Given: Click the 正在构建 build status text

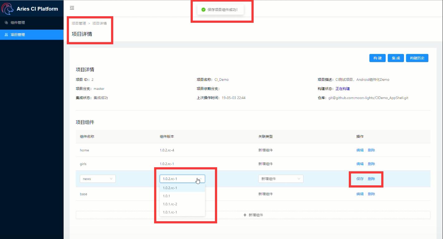Looking at the screenshot, I should click(x=343, y=89).
